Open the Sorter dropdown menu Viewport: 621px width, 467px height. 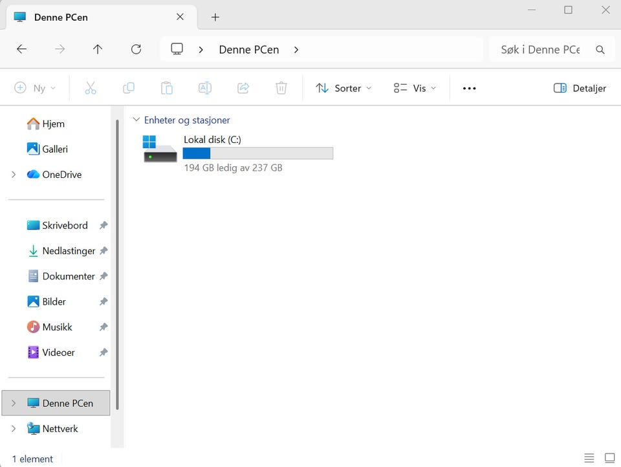click(x=343, y=88)
